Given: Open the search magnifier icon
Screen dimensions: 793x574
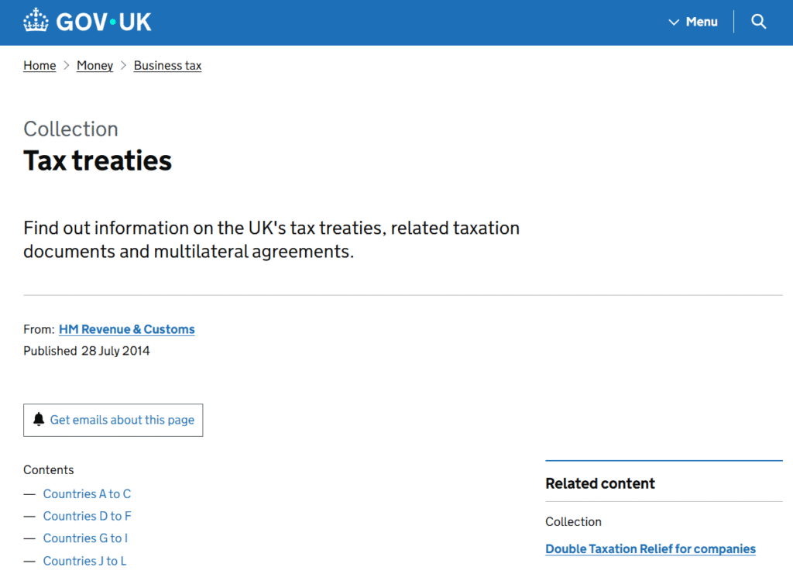Looking at the screenshot, I should [x=759, y=22].
